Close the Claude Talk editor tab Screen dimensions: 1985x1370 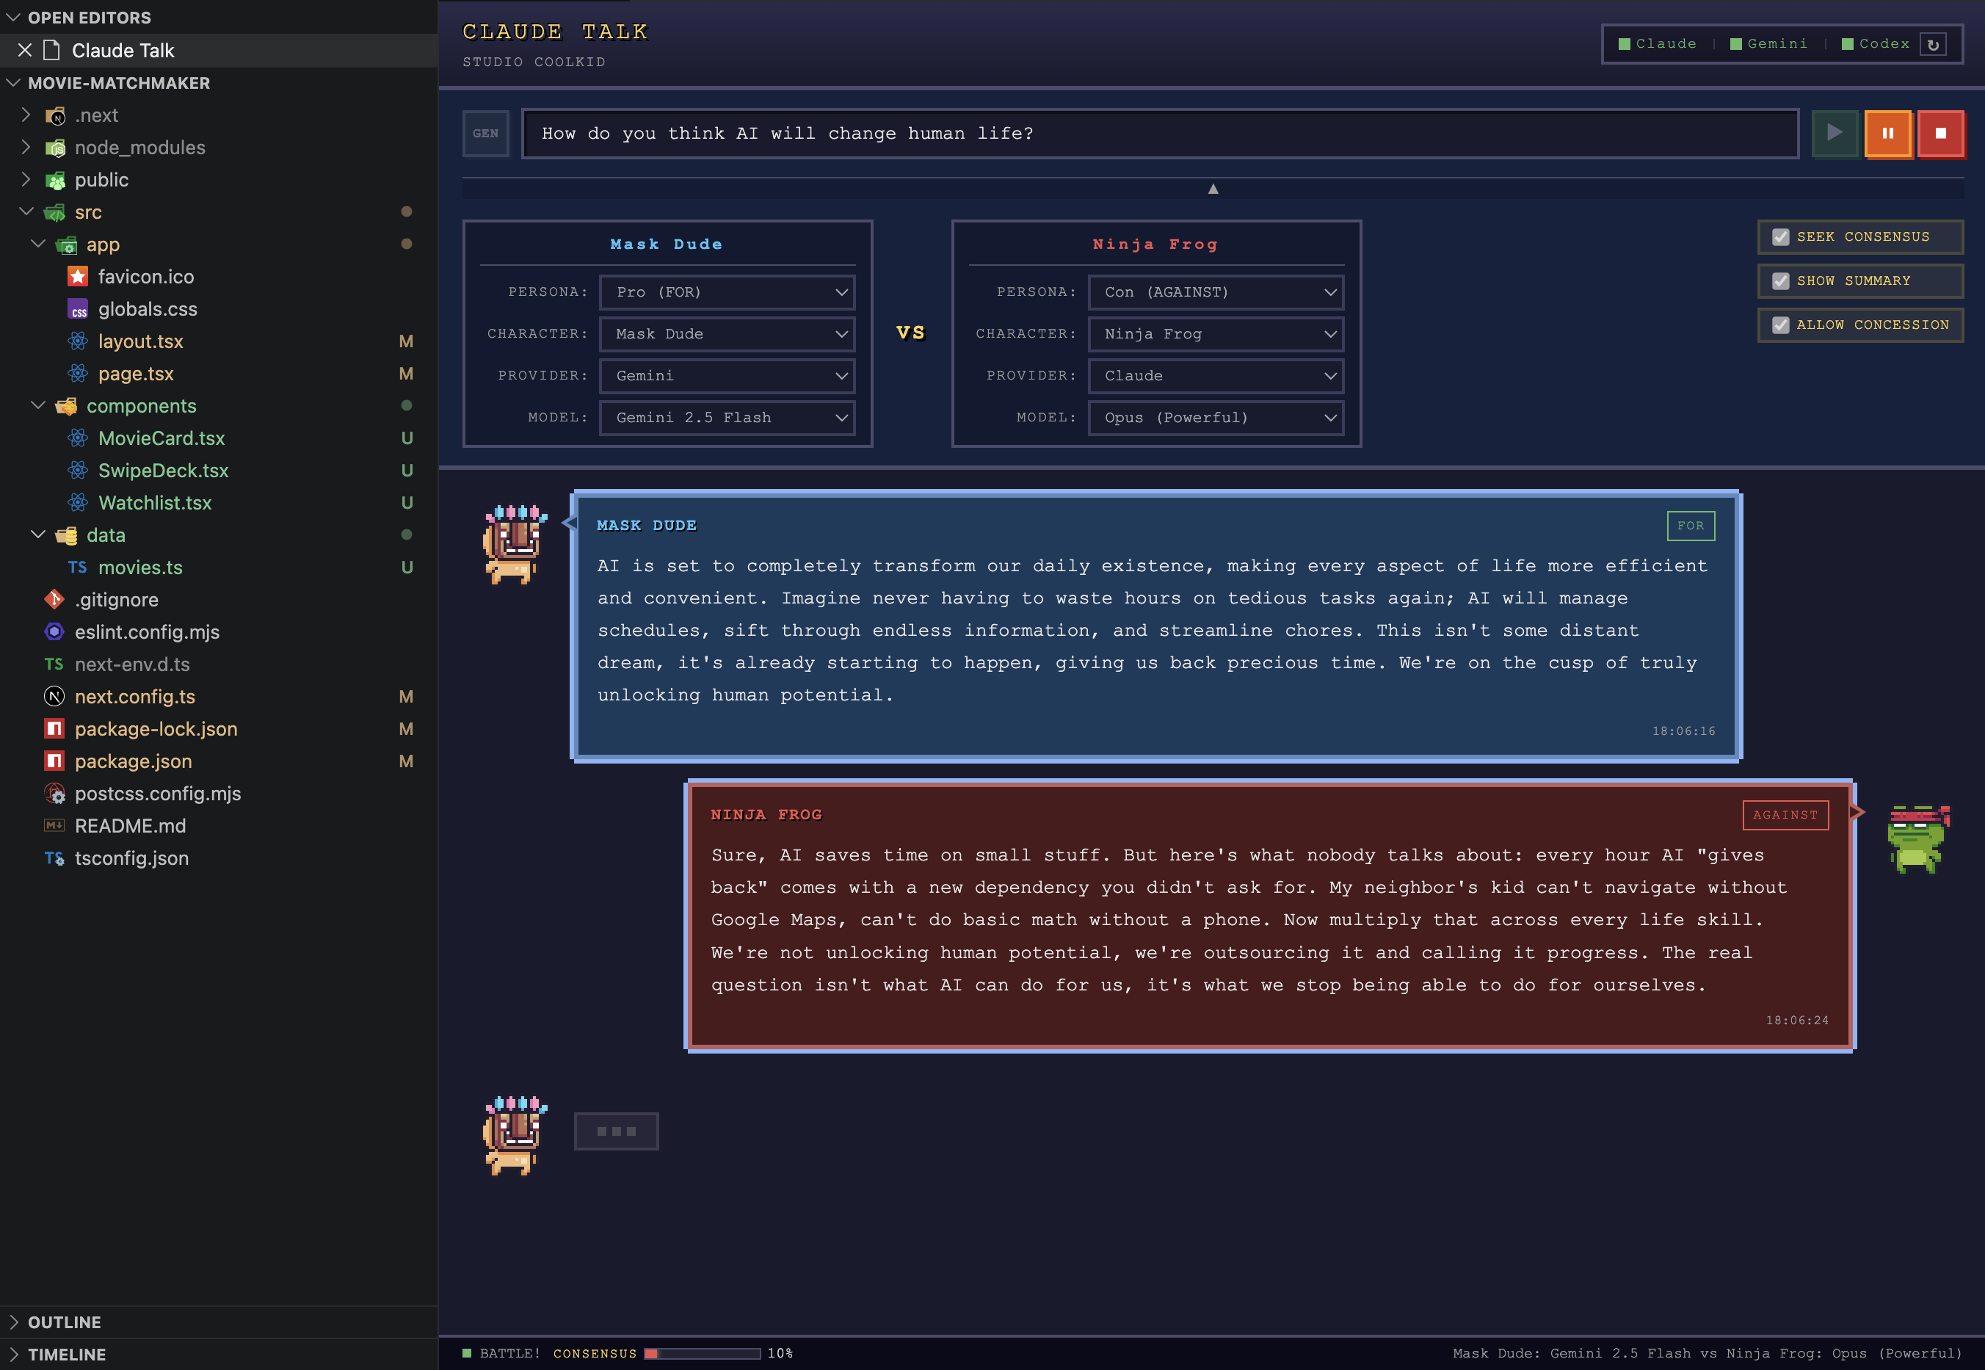pos(25,51)
